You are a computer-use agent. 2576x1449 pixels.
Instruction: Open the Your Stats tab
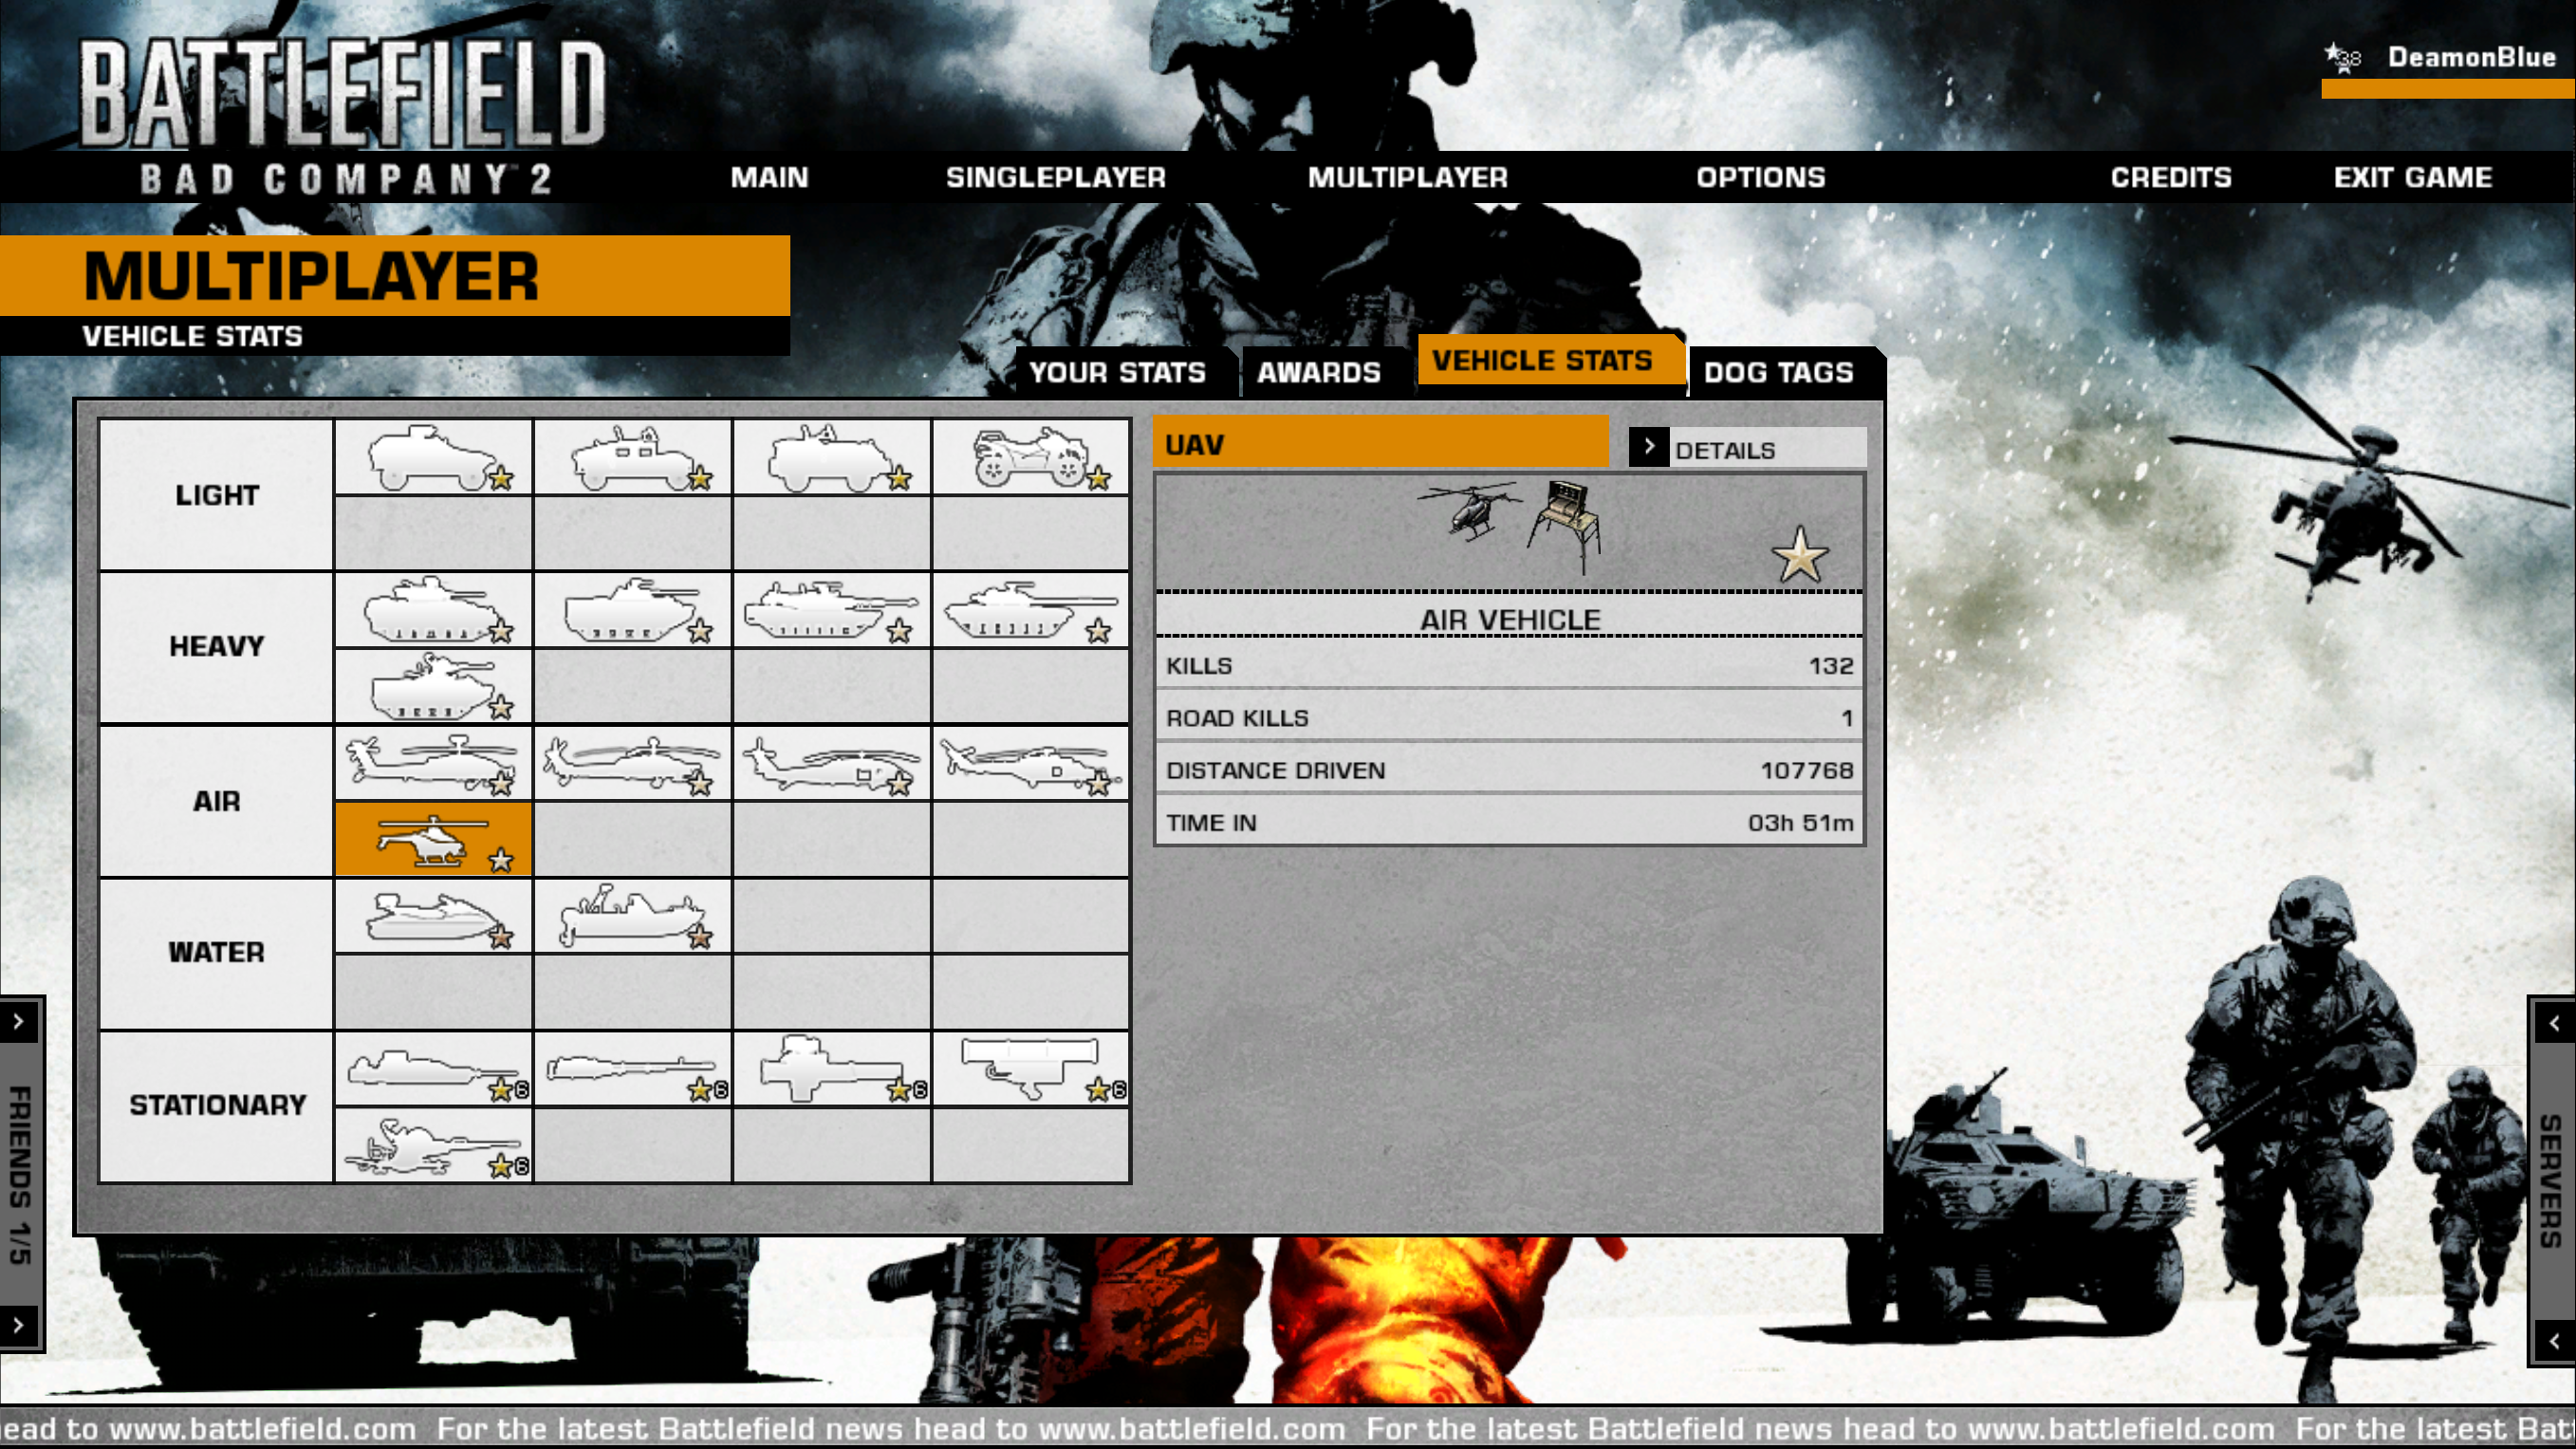[1117, 372]
